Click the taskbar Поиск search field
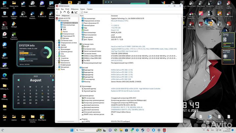236x133 pixels. click(88, 130)
